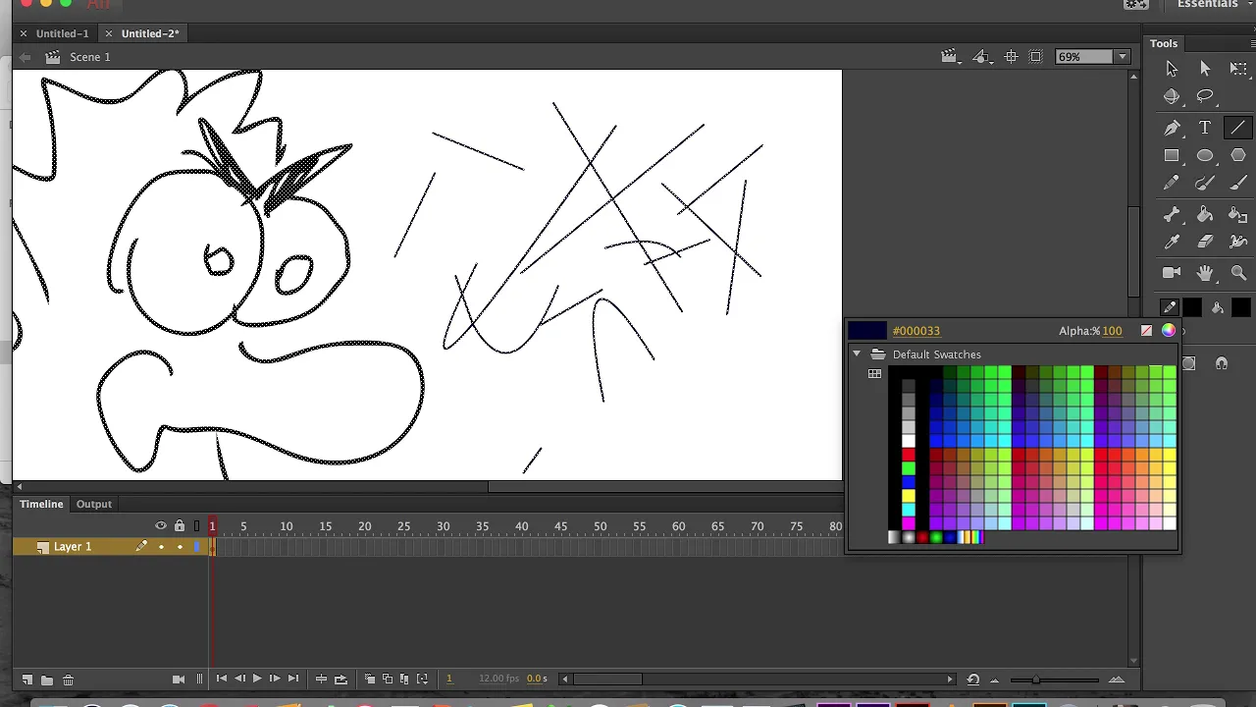This screenshot has width=1256, height=707.
Task: Toggle Onion Skin Outlines
Action: (x=387, y=679)
